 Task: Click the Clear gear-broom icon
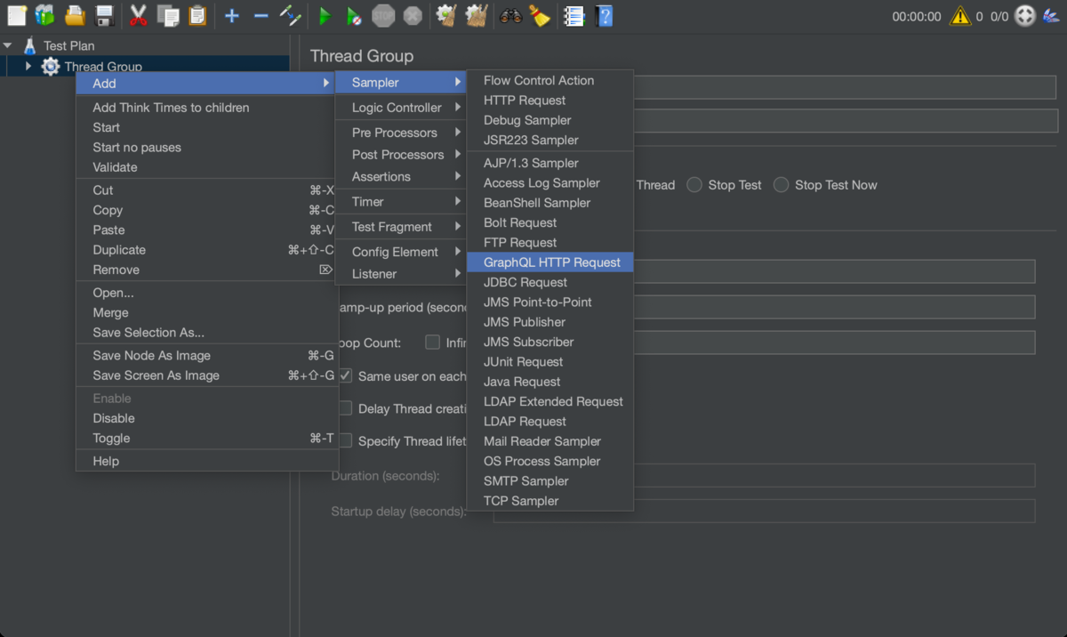[446, 15]
